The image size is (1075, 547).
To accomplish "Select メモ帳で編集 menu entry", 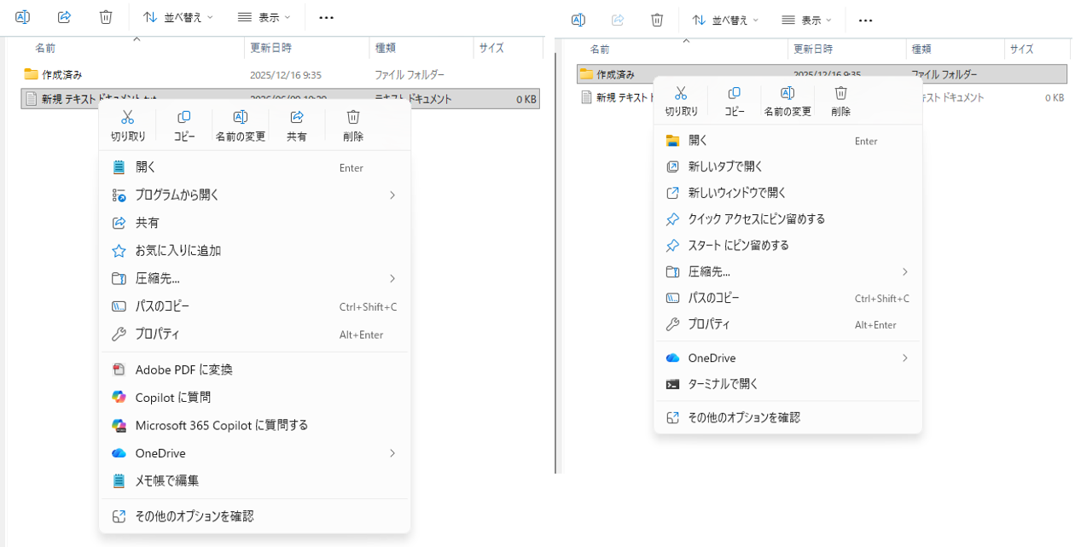I will coord(255,480).
